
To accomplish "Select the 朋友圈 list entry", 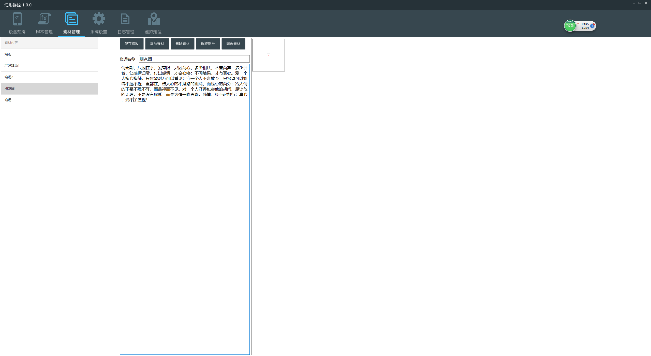I will (50, 88).
